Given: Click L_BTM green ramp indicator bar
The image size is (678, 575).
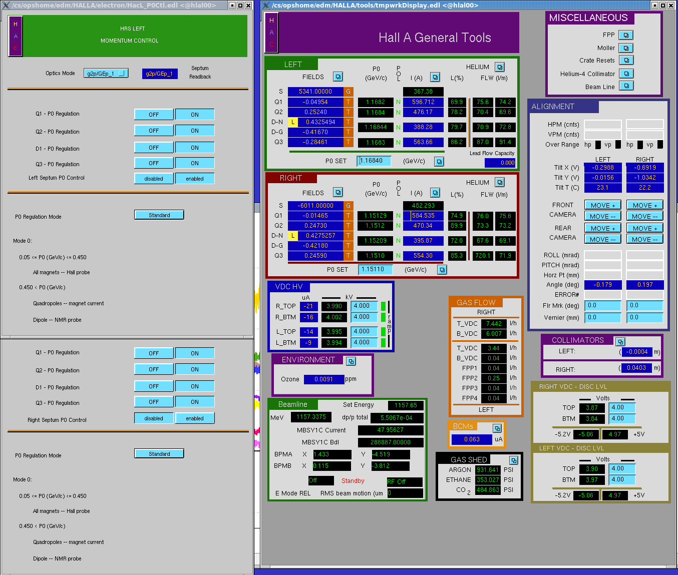Looking at the screenshot, I should click(x=383, y=342).
